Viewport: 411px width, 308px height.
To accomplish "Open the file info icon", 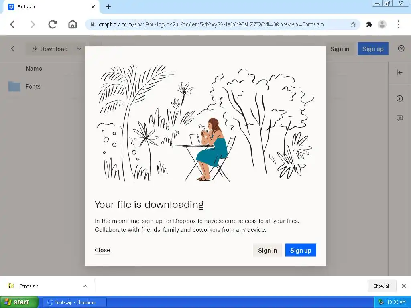I will (x=399, y=99).
